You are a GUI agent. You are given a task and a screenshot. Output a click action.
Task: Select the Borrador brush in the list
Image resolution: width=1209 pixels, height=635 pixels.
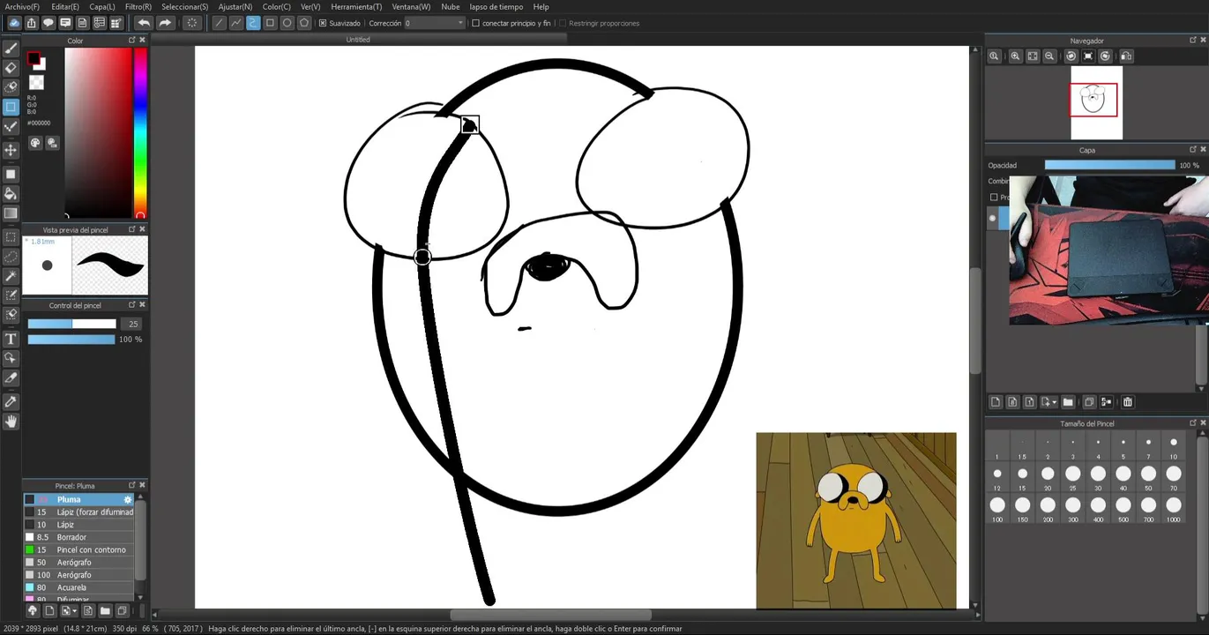(x=79, y=537)
